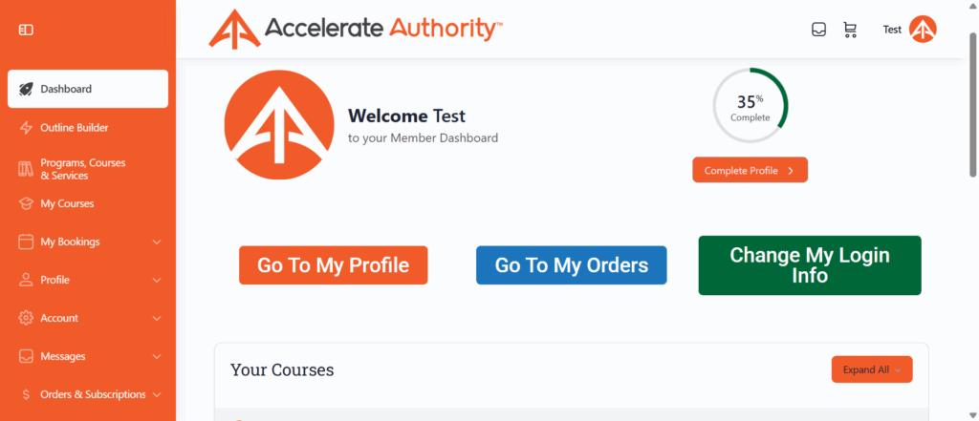This screenshot has height=421, width=979.
Task: Click the Complete Profile button
Action: click(x=750, y=170)
